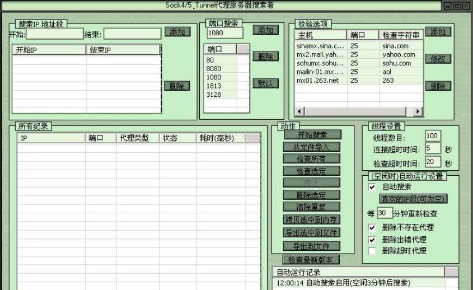This screenshot has height=290, width=473.
Task: Select port 3128 in the port list
Action: 221,95
